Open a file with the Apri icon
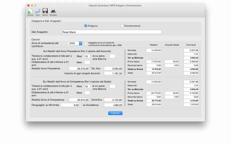This screenshot has height=144, width=231. click(x=38, y=12)
